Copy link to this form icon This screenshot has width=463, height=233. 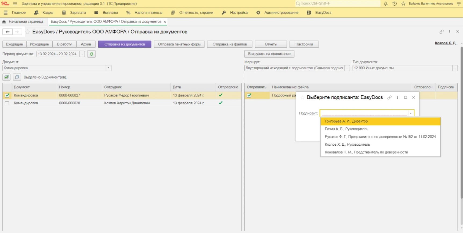pos(442,32)
